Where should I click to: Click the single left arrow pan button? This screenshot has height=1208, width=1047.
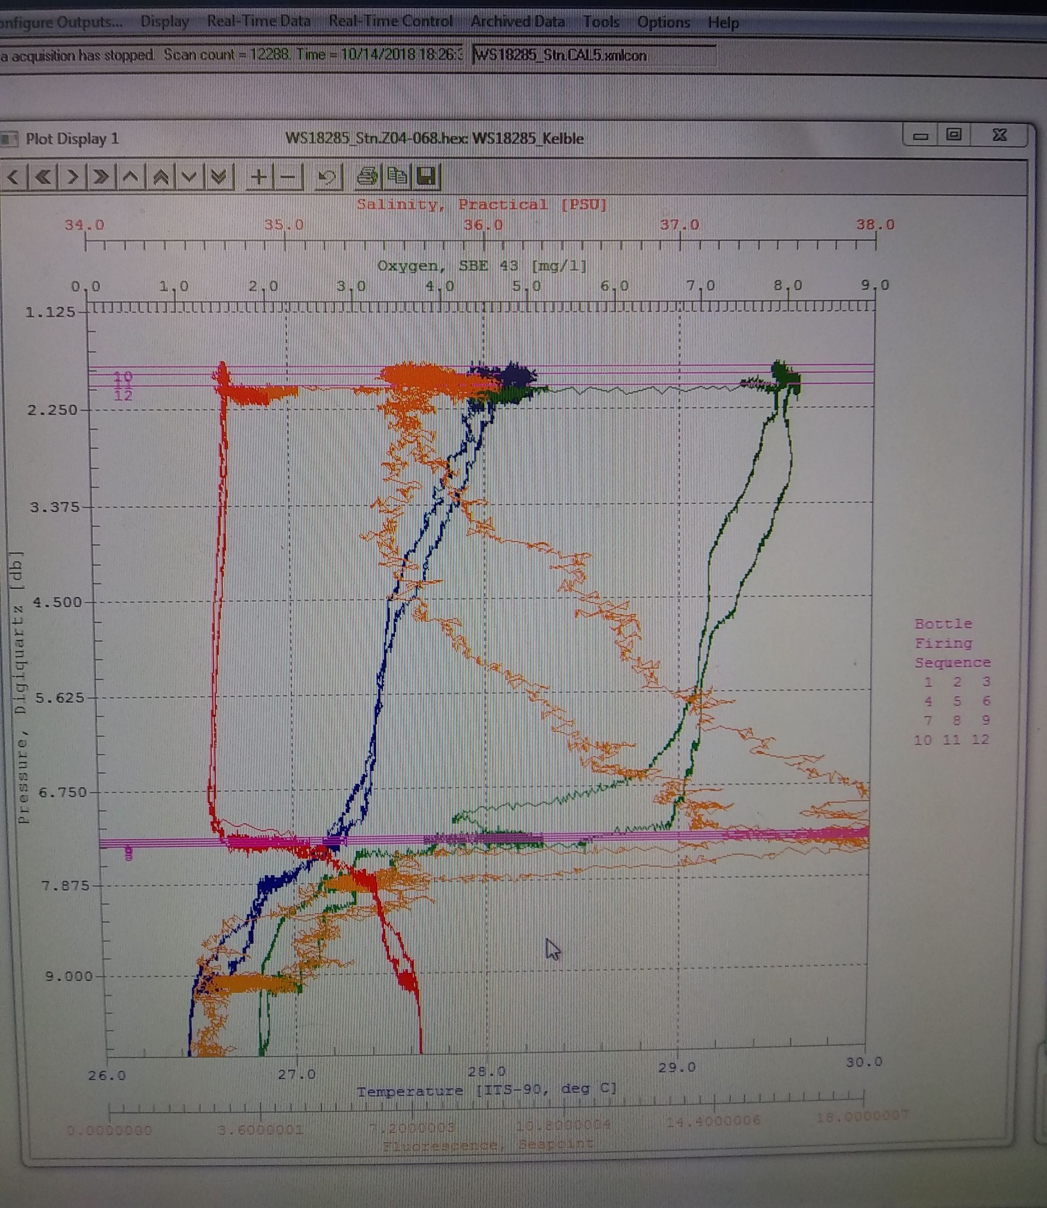pos(14,177)
